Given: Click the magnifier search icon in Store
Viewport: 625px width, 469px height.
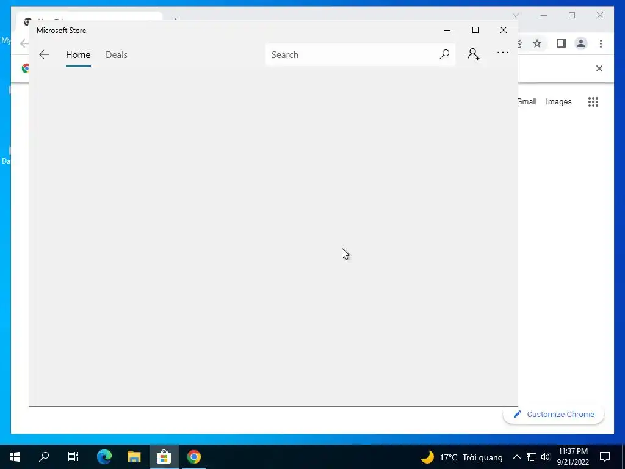Looking at the screenshot, I should tap(444, 54).
